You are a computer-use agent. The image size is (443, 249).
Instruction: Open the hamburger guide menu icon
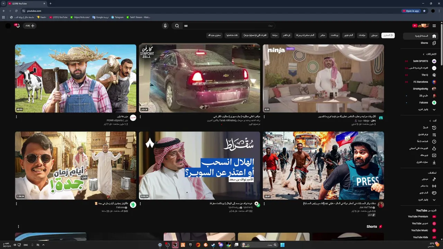(434, 26)
